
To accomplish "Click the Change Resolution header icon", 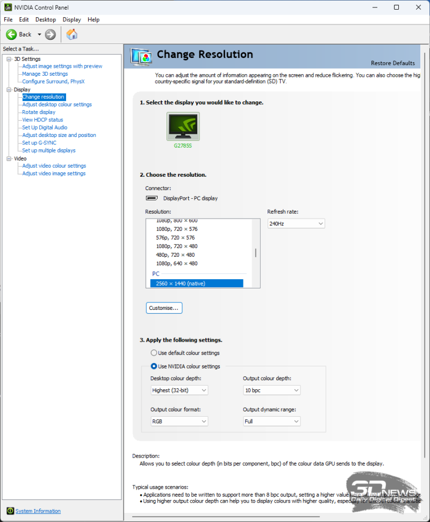I will [x=141, y=56].
